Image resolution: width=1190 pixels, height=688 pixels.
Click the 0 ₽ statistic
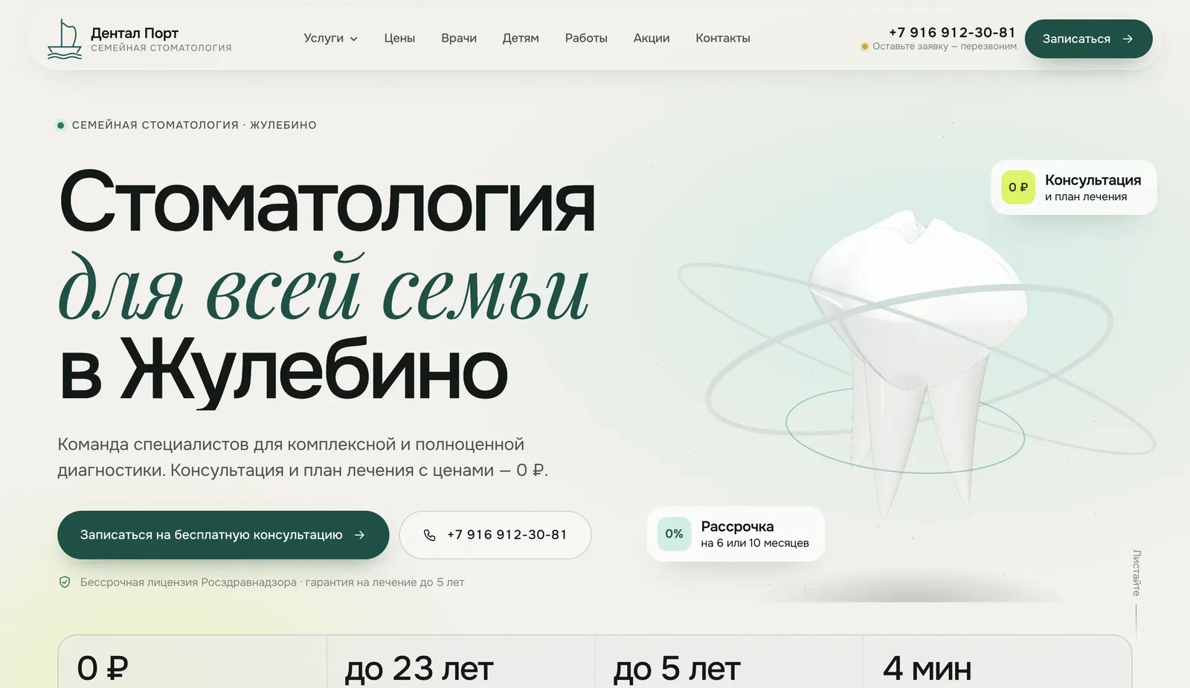103,668
